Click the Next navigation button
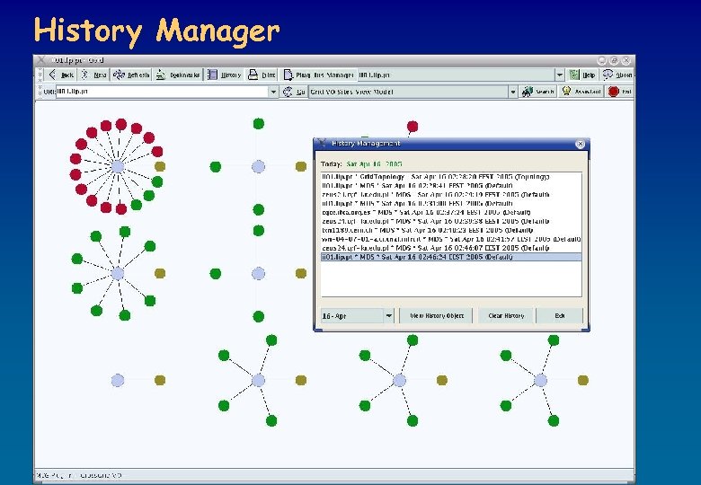 click(x=93, y=75)
